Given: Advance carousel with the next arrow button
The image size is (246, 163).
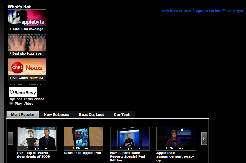Looking at the screenshot, I should 204,139.
